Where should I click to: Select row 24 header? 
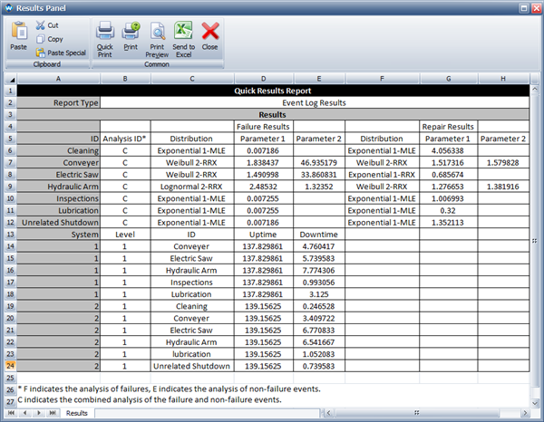9,365
